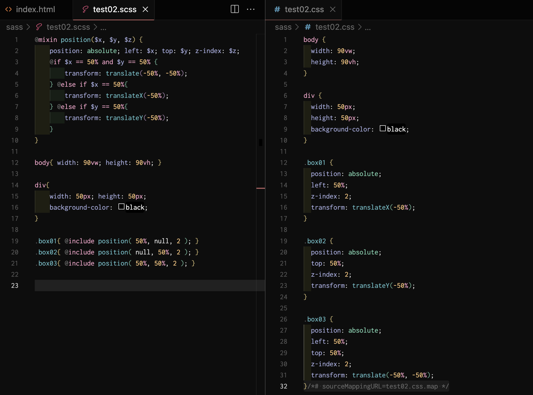Click sass folder in right breadcrumb
The width and height of the screenshot is (533, 395).
[283, 27]
